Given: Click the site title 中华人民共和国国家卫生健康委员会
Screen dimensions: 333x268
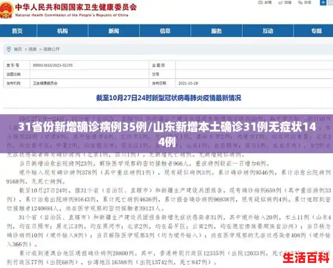Looking at the screenshot, I should [x=76, y=7].
